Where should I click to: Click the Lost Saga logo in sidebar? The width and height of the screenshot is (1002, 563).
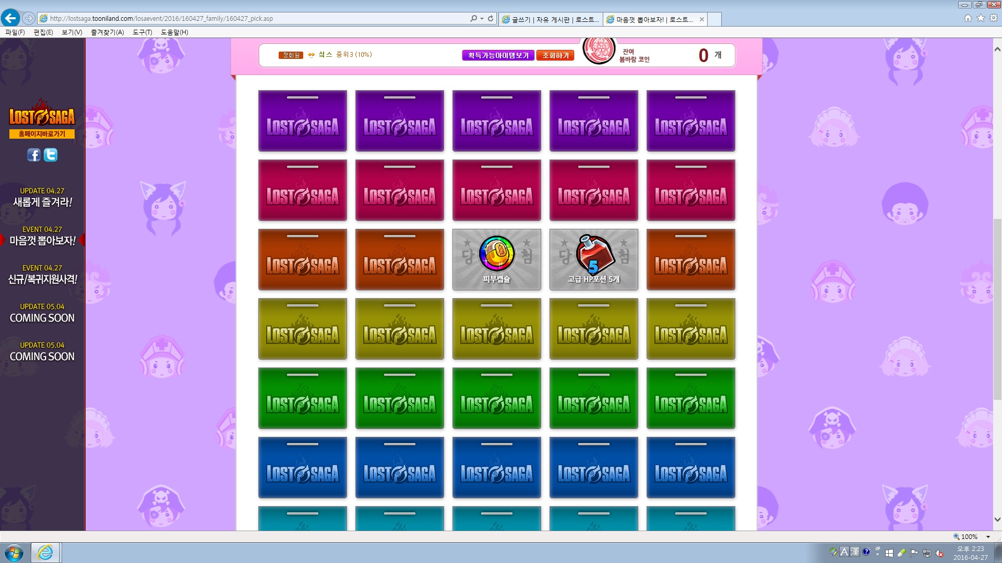click(x=42, y=113)
